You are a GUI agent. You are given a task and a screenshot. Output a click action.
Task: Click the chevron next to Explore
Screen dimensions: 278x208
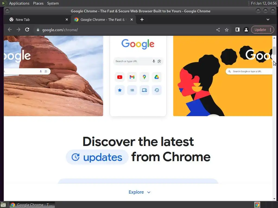(x=149, y=192)
